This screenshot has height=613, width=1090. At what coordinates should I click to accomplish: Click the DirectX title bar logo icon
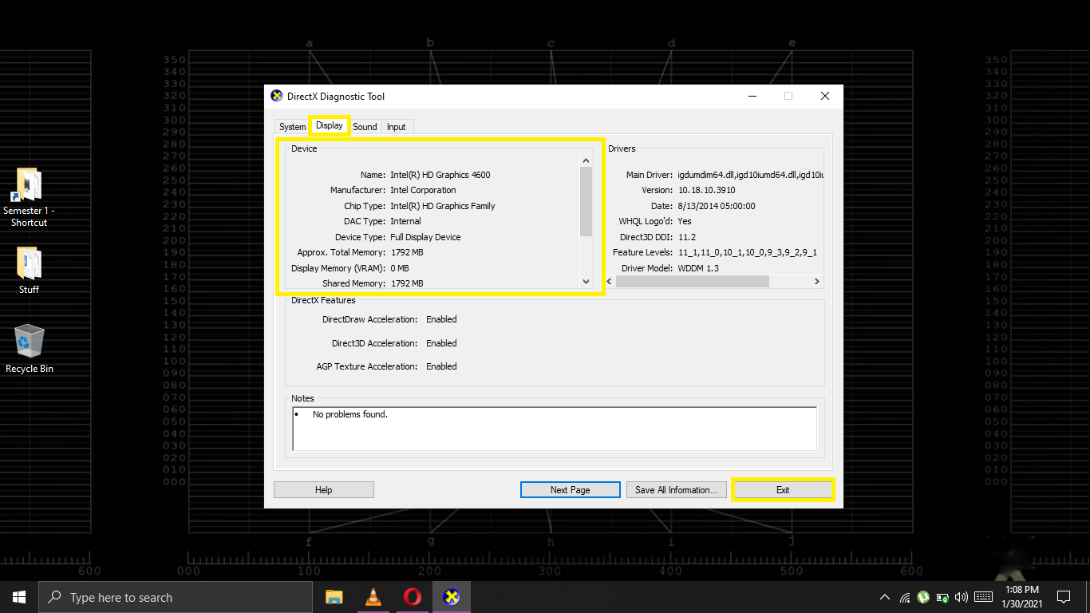coord(277,97)
